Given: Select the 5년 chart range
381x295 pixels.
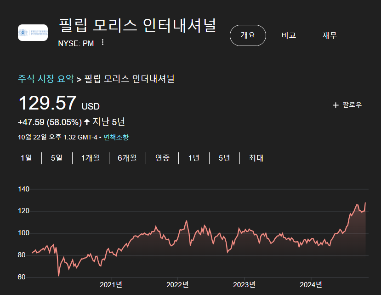Looking at the screenshot, I should coord(224,158).
